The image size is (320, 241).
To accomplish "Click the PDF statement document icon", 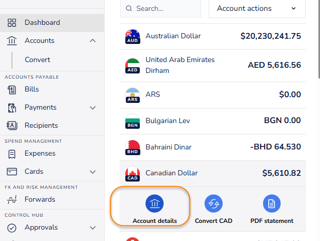I will [271, 204].
